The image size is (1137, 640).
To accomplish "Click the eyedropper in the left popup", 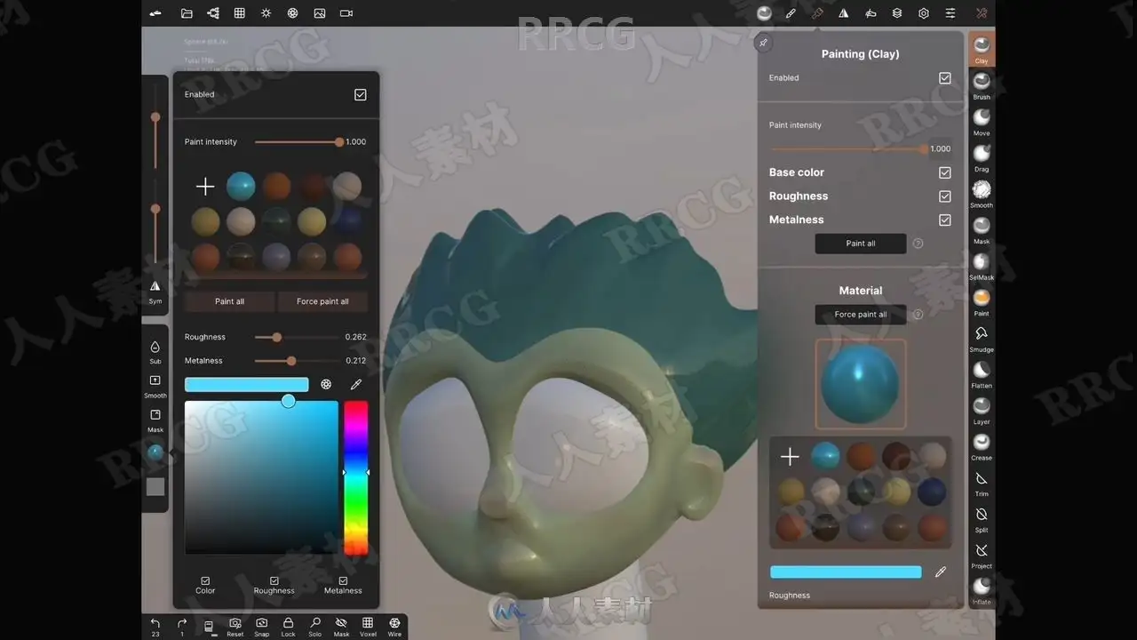I will (356, 385).
